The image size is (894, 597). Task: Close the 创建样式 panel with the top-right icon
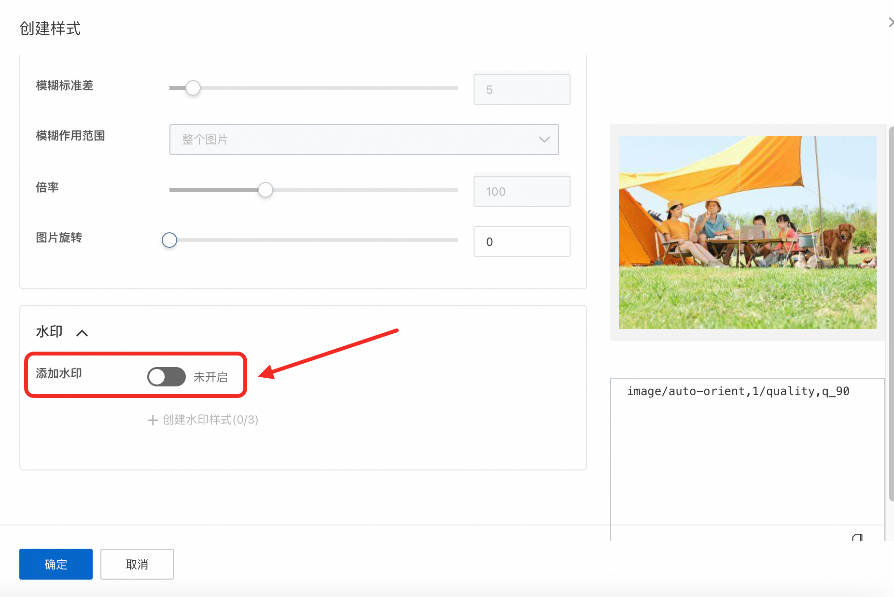click(891, 22)
